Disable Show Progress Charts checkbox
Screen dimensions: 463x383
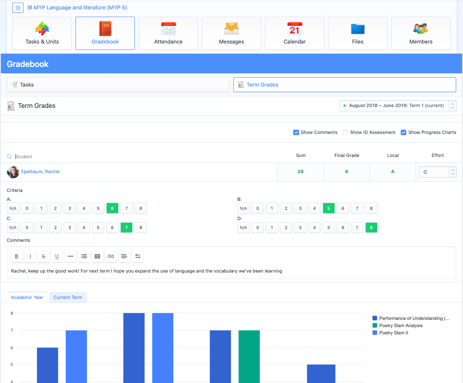403,132
